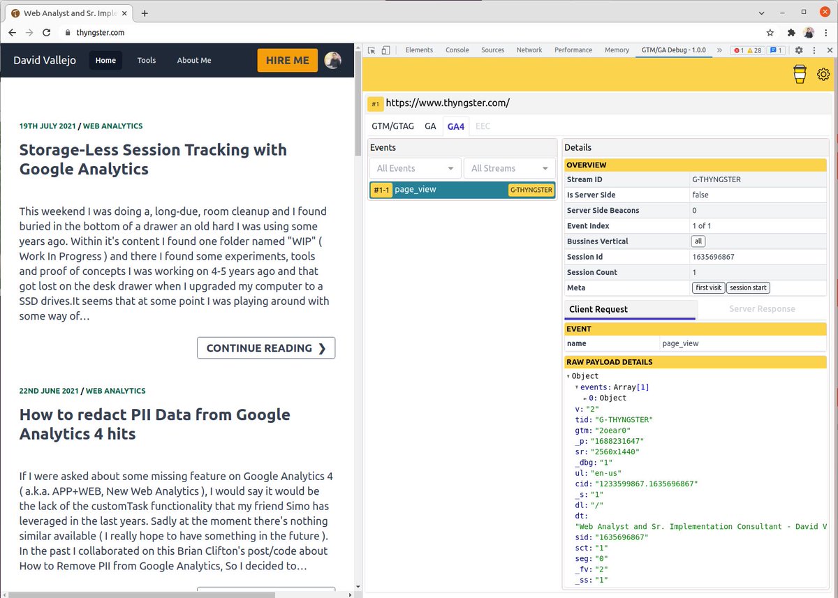Go to the Home nav item
The image size is (838, 598).
(105, 60)
